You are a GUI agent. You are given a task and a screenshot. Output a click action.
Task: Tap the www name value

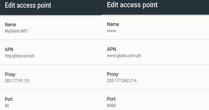[111, 31]
